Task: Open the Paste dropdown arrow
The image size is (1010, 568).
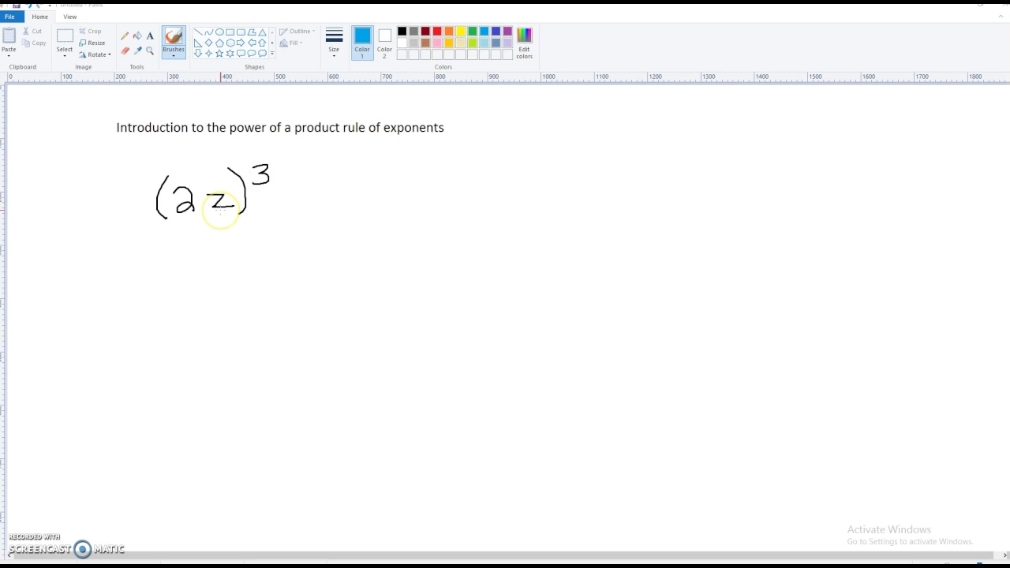Action: 9,55
